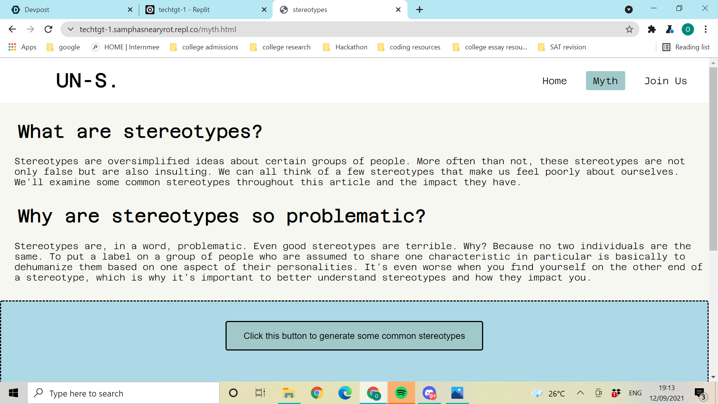Click the generate common stereotypes button

point(354,336)
